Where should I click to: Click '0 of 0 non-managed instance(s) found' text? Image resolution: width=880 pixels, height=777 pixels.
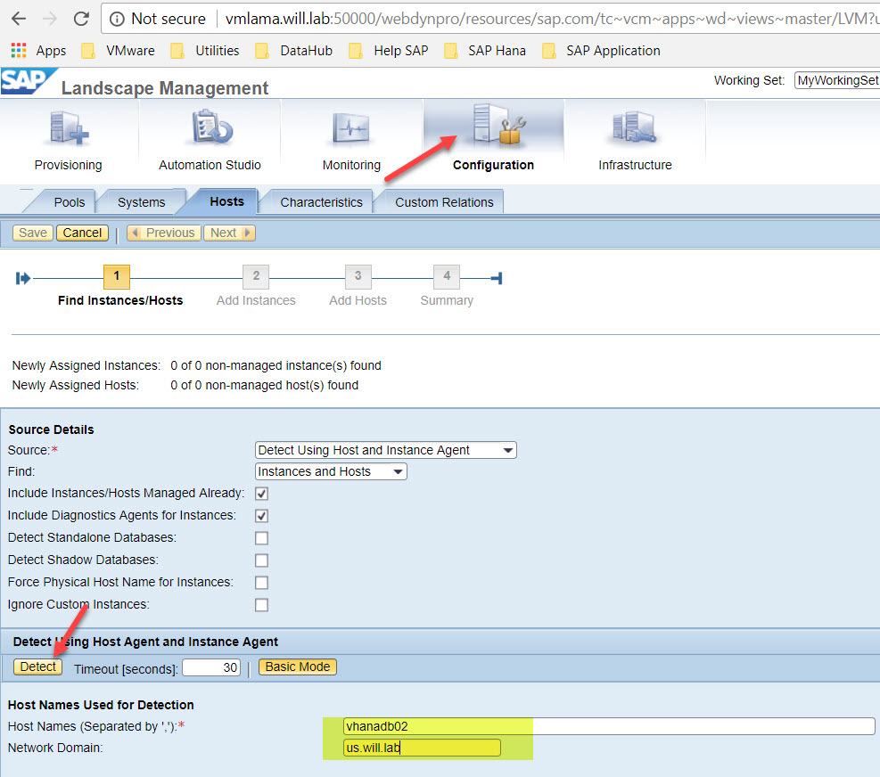point(276,366)
